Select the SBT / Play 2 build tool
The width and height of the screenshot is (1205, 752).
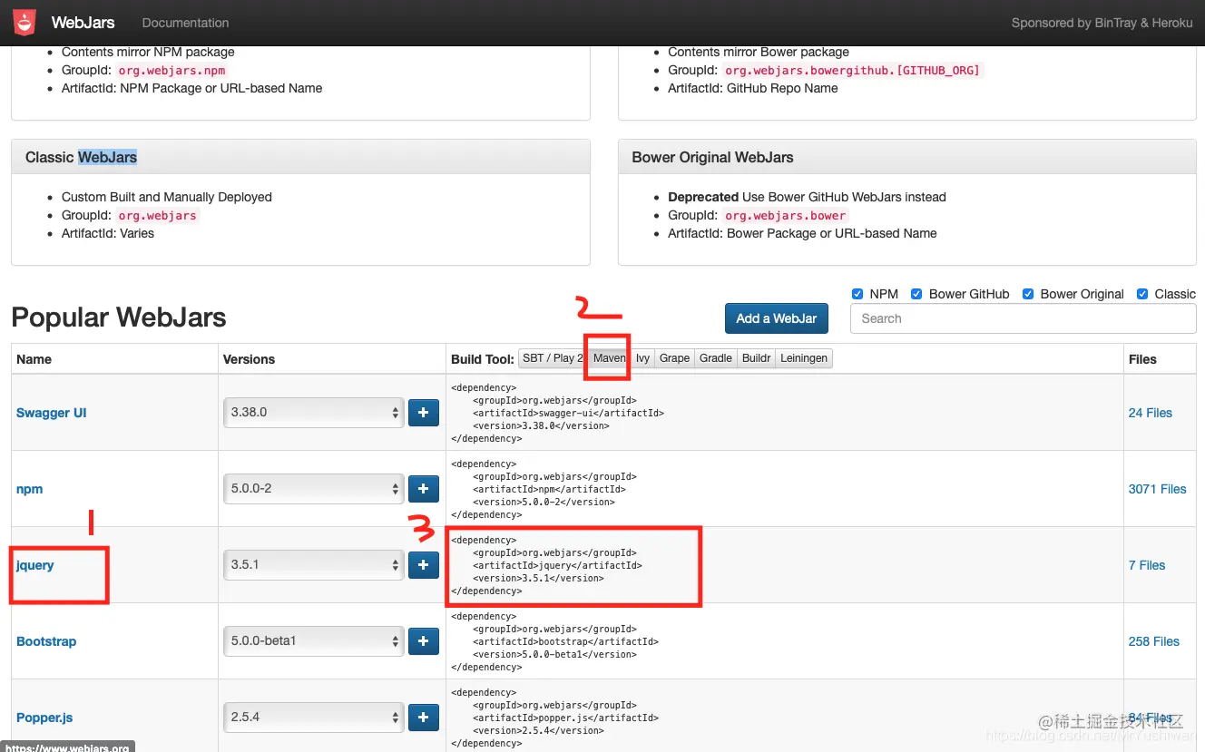[553, 358]
